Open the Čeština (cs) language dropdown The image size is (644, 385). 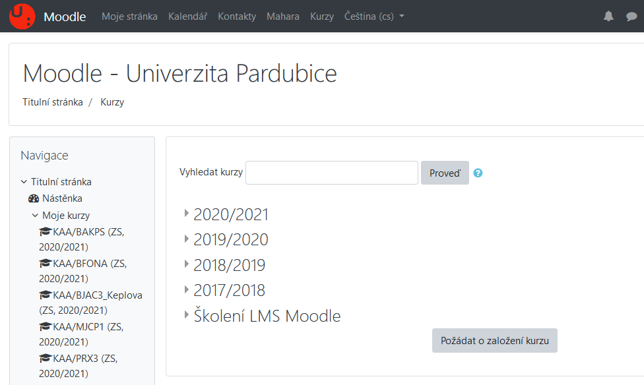(374, 16)
